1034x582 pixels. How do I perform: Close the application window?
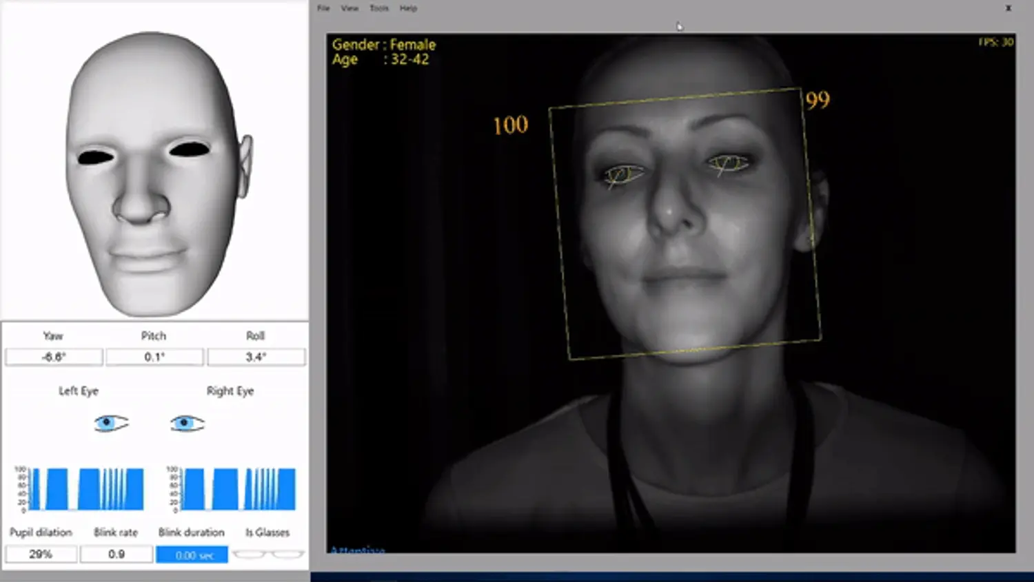(1008, 8)
